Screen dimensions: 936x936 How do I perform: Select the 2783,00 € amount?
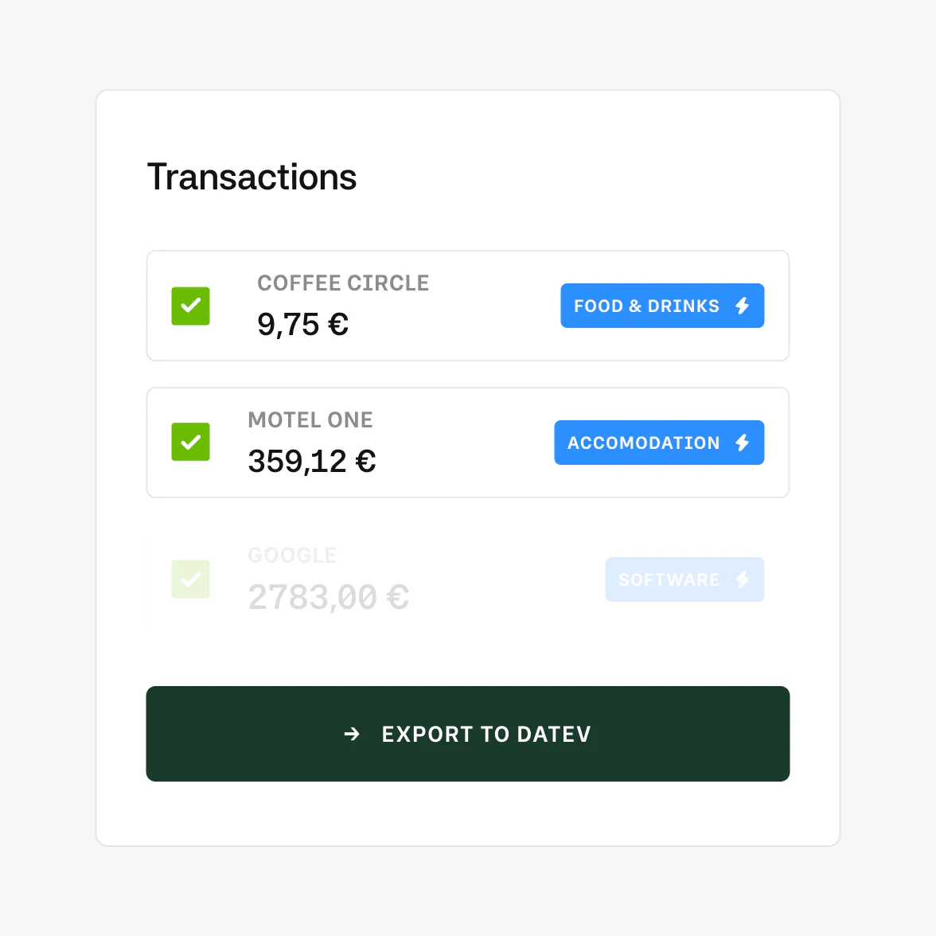[328, 598]
